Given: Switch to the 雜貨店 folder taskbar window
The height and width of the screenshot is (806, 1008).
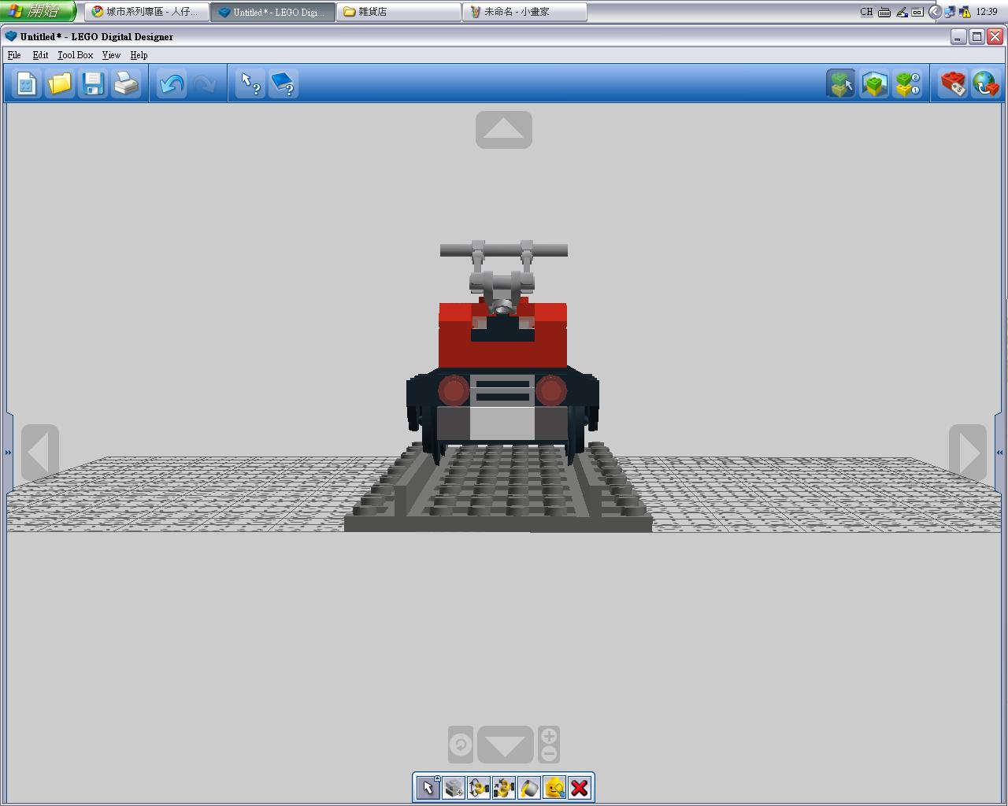Looking at the screenshot, I should (398, 12).
